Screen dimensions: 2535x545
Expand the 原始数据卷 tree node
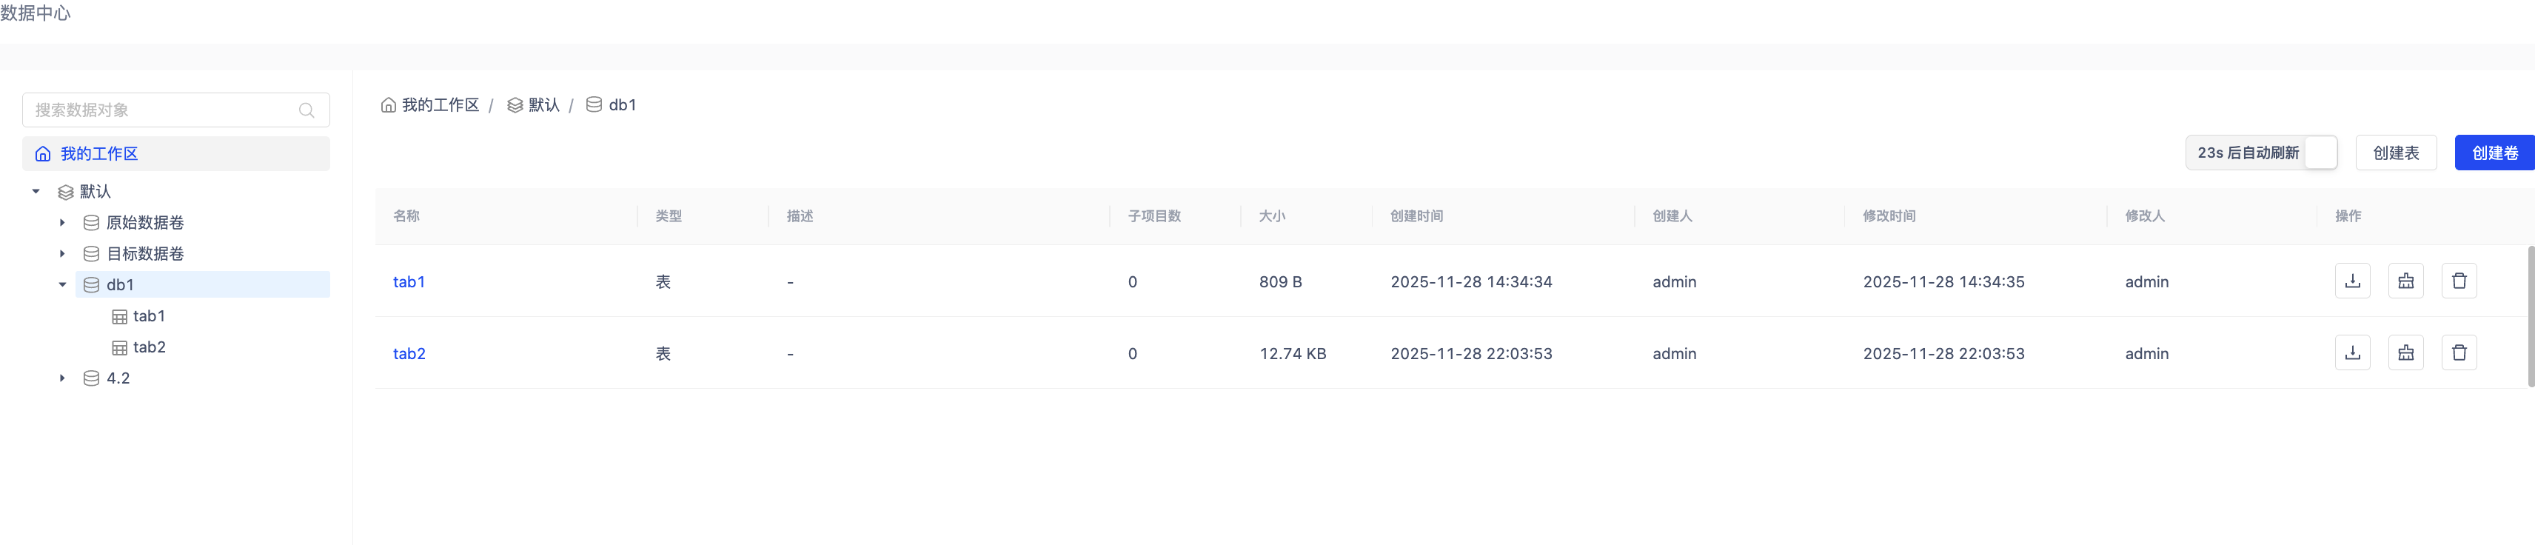pos(62,222)
